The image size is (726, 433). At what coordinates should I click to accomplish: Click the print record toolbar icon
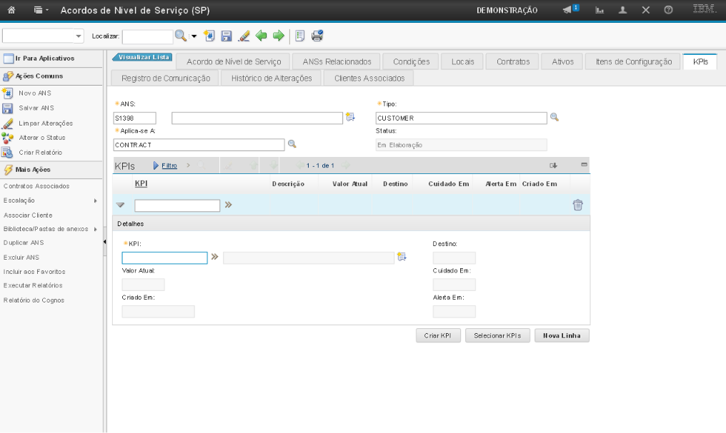tap(317, 36)
